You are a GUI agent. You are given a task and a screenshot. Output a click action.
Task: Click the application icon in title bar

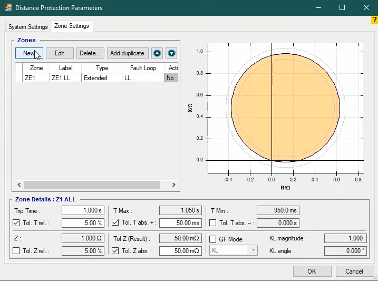coord(8,8)
